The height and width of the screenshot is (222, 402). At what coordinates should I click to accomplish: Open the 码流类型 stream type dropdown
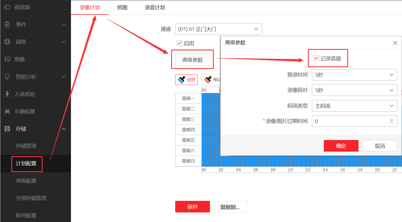pyautogui.click(x=354, y=105)
